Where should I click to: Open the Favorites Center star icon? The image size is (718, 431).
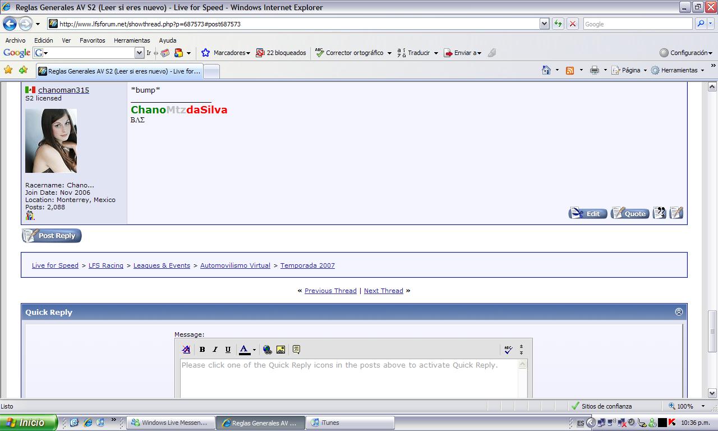(8, 70)
